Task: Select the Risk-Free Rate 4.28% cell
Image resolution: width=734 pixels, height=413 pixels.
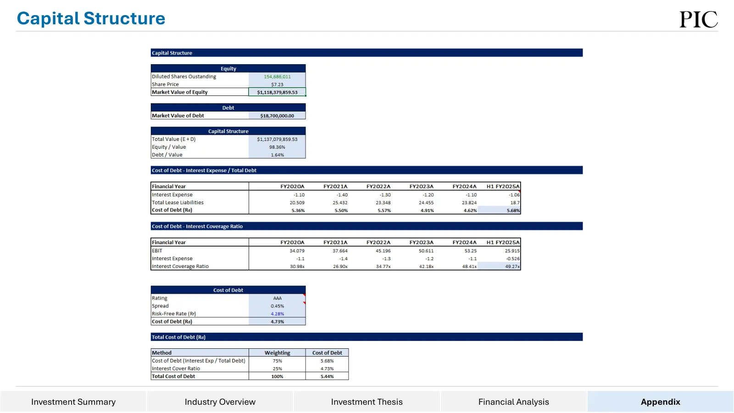Action: pos(277,314)
